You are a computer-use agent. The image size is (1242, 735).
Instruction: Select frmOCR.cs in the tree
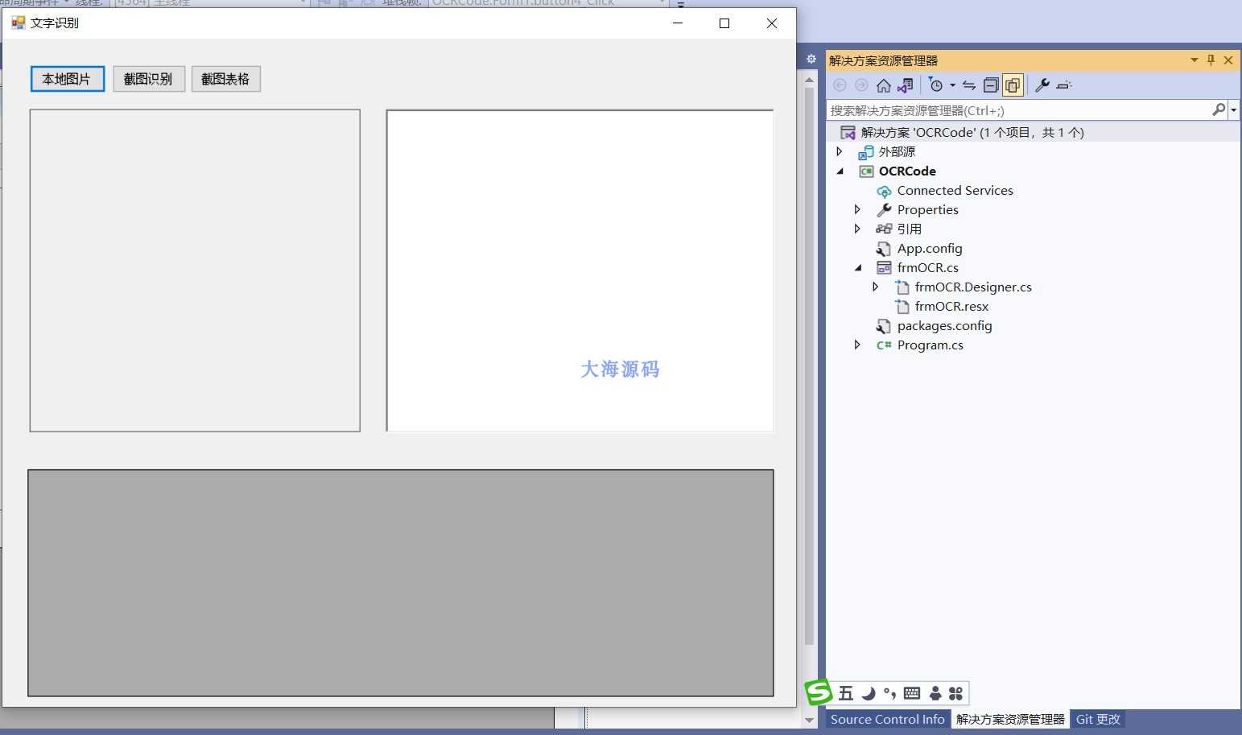pos(927,267)
